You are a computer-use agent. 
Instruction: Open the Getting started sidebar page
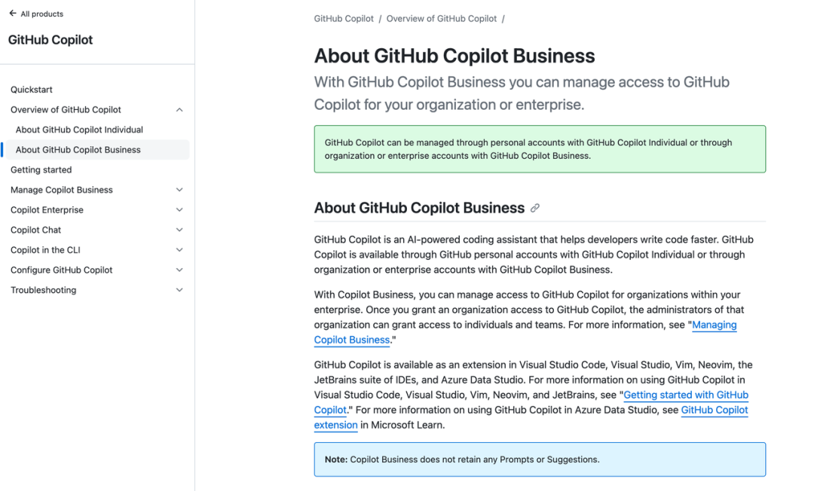[x=41, y=170]
